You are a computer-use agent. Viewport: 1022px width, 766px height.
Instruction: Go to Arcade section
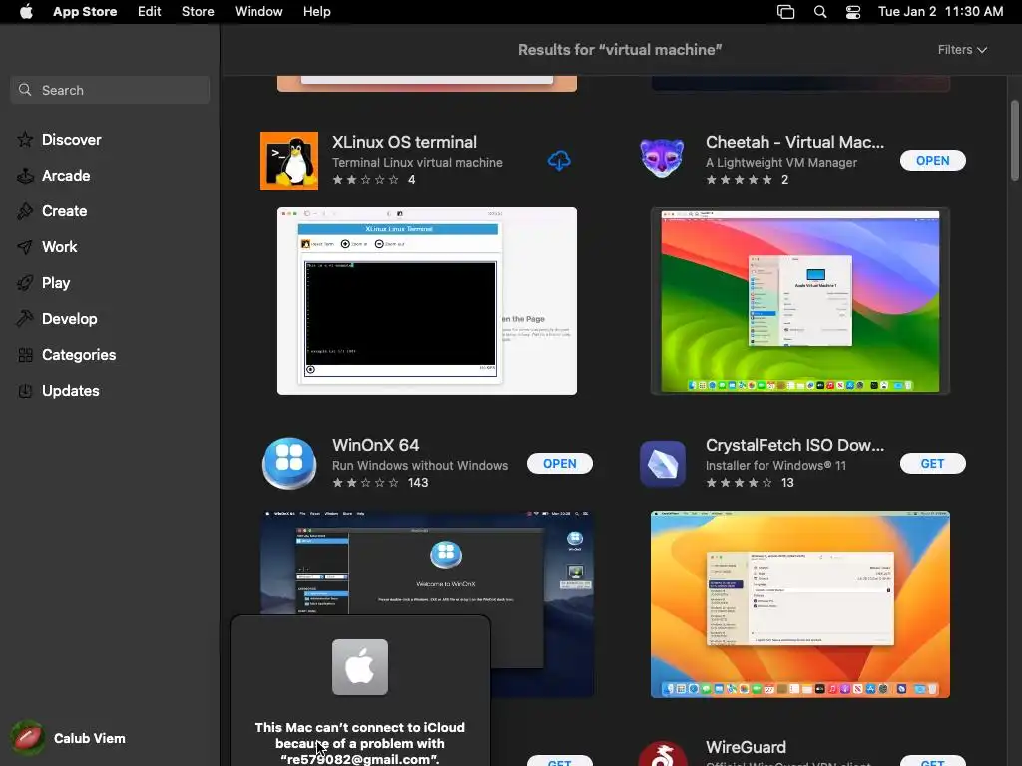66,176
